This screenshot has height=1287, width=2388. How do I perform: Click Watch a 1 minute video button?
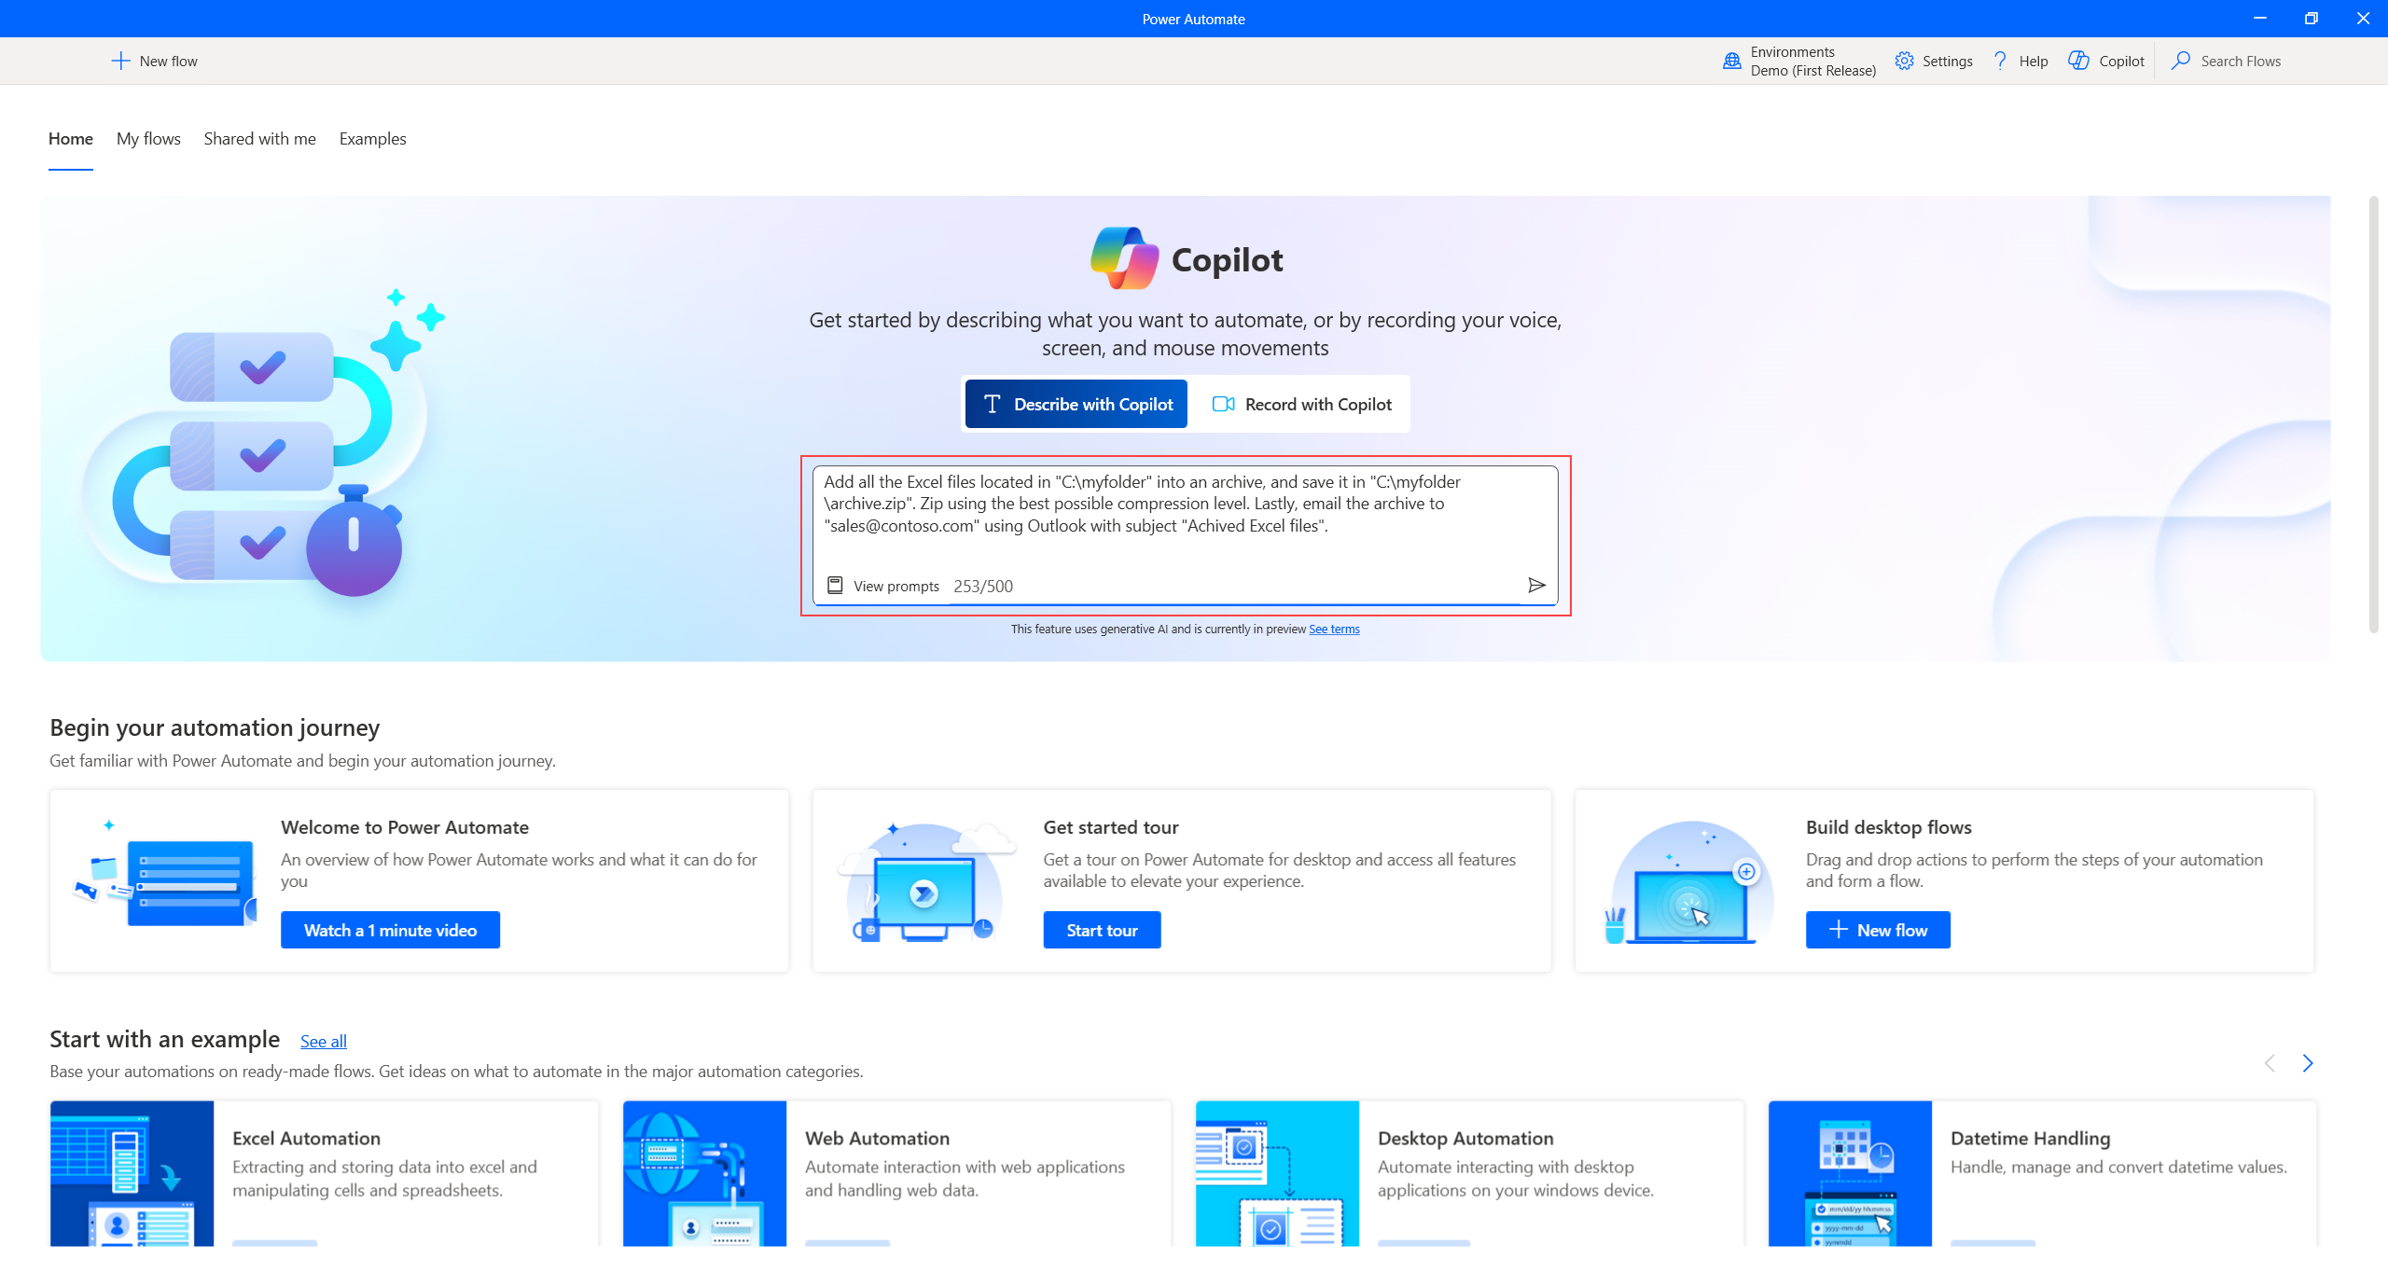390,931
